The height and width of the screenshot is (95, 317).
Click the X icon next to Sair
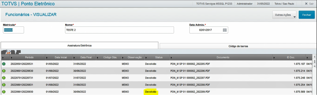pos(306,4)
